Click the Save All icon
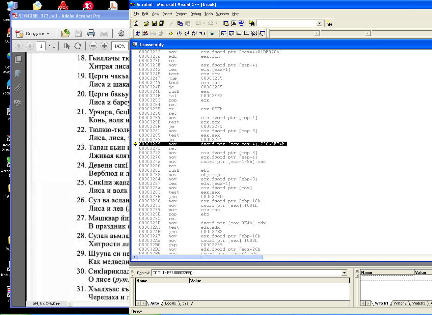 pos(161,23)
